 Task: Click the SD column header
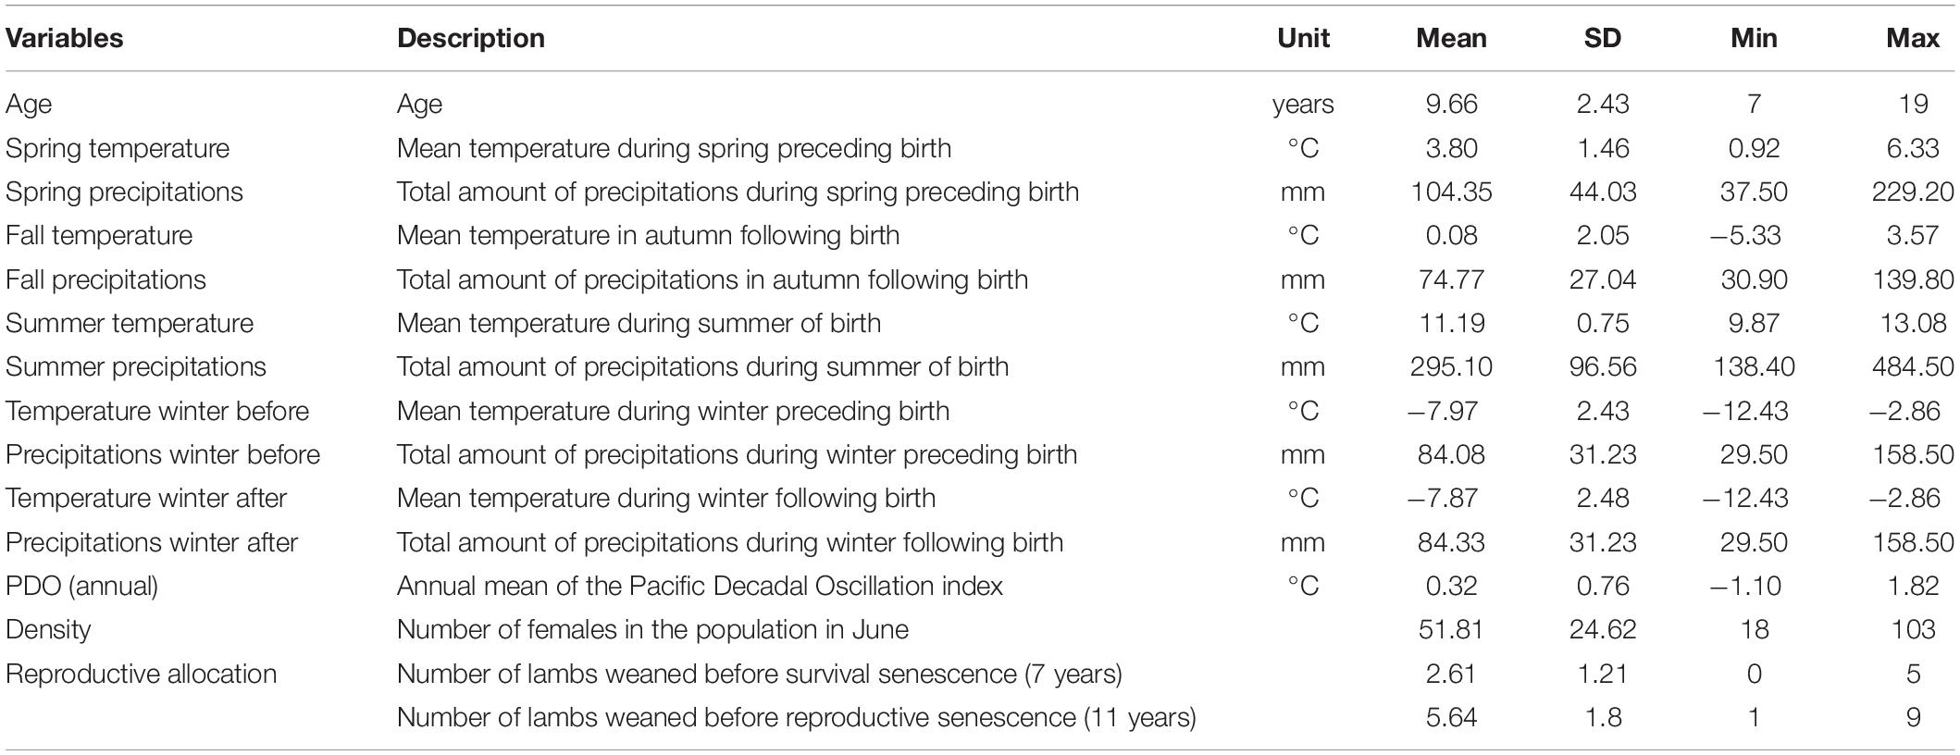tap(1603, 38)
